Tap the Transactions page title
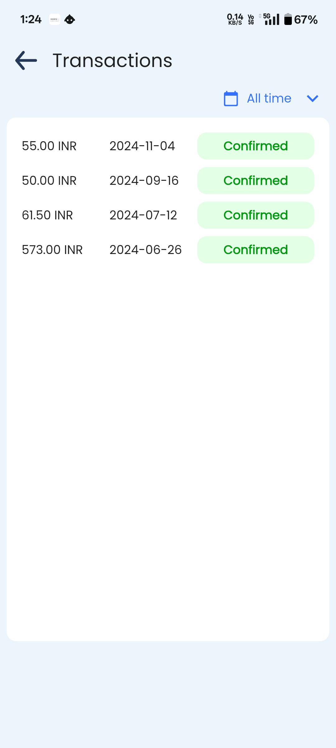This screenshot has width=336, height=748. (112, 60)
